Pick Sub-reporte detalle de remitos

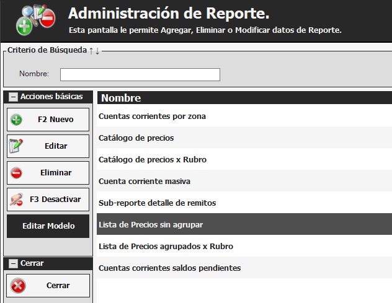(x=157, y=203)
